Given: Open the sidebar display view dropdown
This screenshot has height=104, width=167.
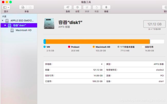Looking at the screenshot, I should click(6, 7).
